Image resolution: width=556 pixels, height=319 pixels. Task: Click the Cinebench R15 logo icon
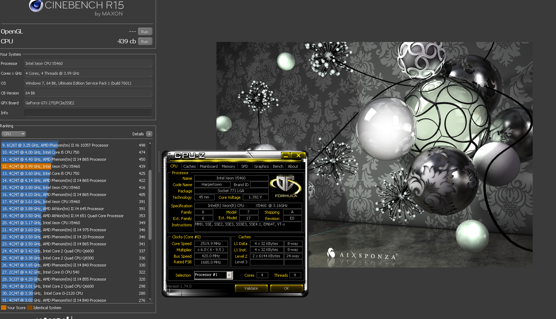[x=36, y=6]
